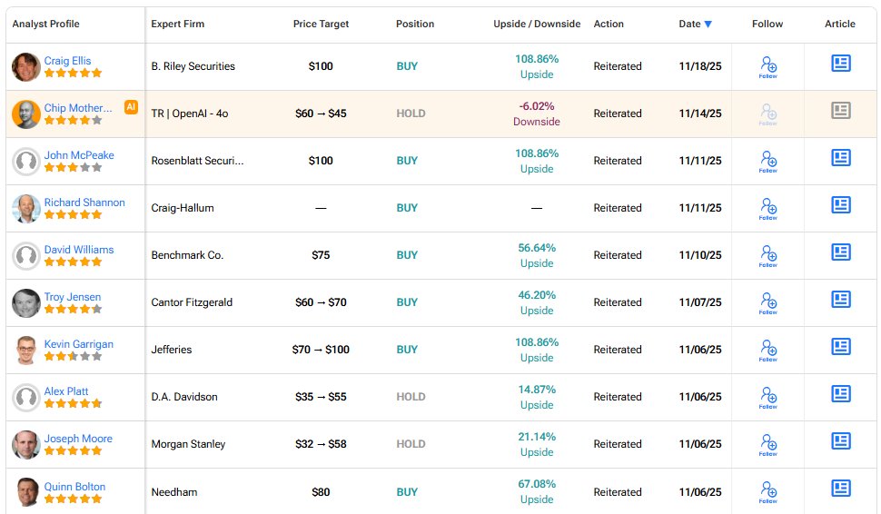Follow analyst Kevin Garrigan

click(x=768, y=350)
